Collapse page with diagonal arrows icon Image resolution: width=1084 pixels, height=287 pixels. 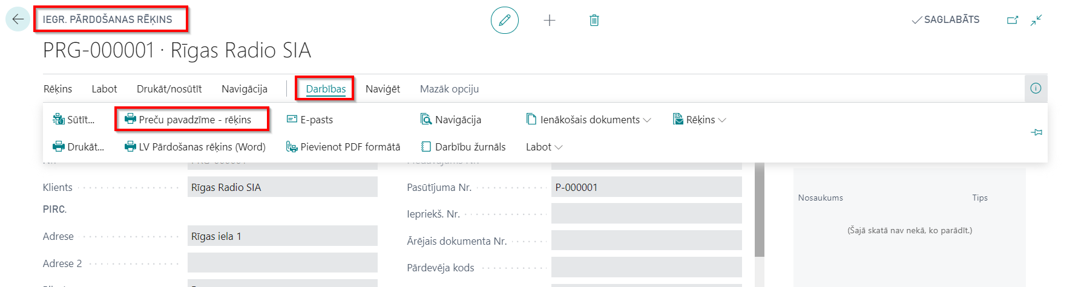click(1036, 20)
